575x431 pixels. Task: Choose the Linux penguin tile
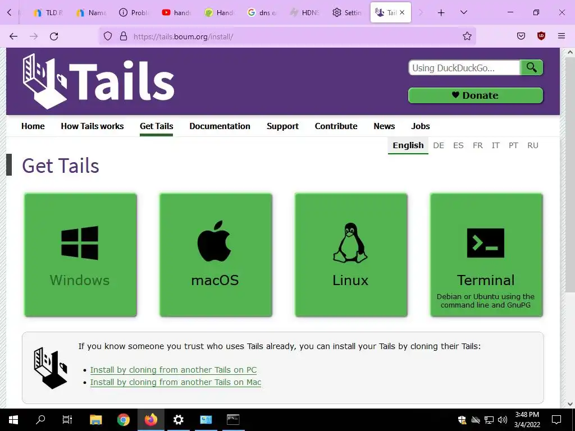coord(351,255)
